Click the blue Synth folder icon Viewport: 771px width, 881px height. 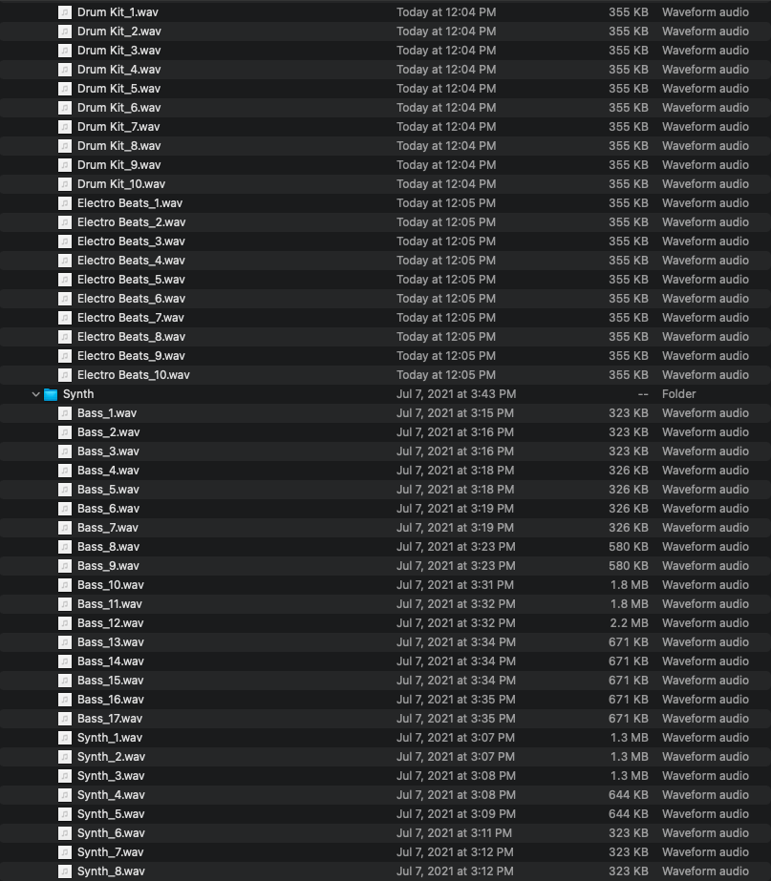[x=51, y=394]
